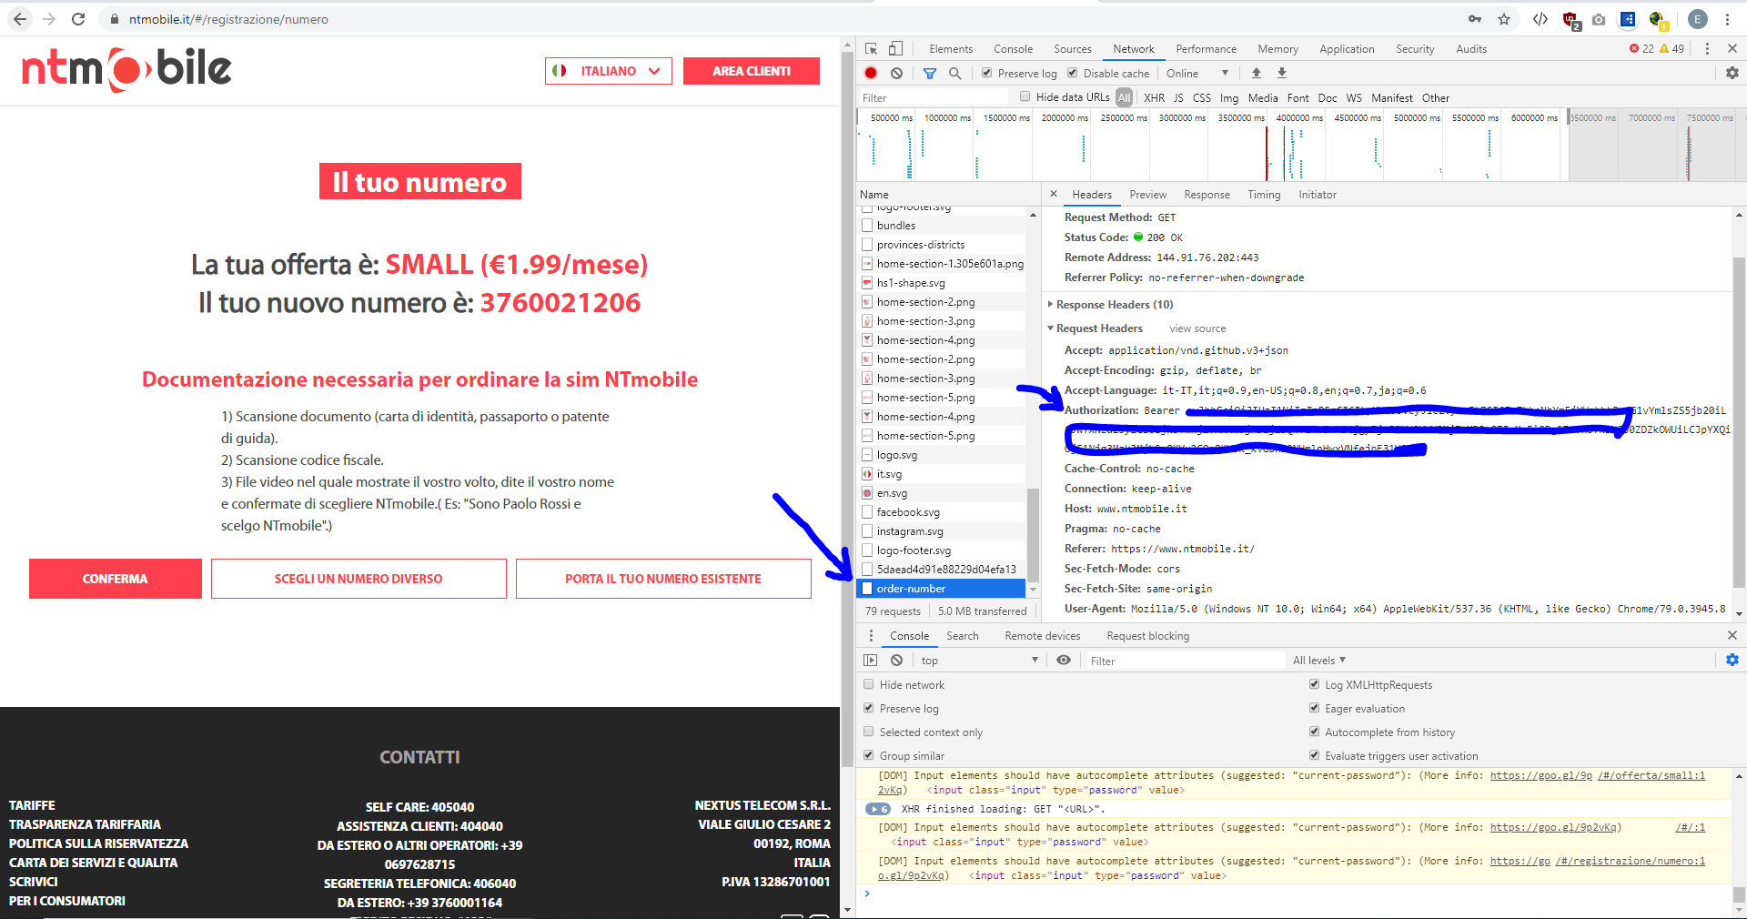
Task: Click the CONFERMA button
Action: [x=115, y=579]
